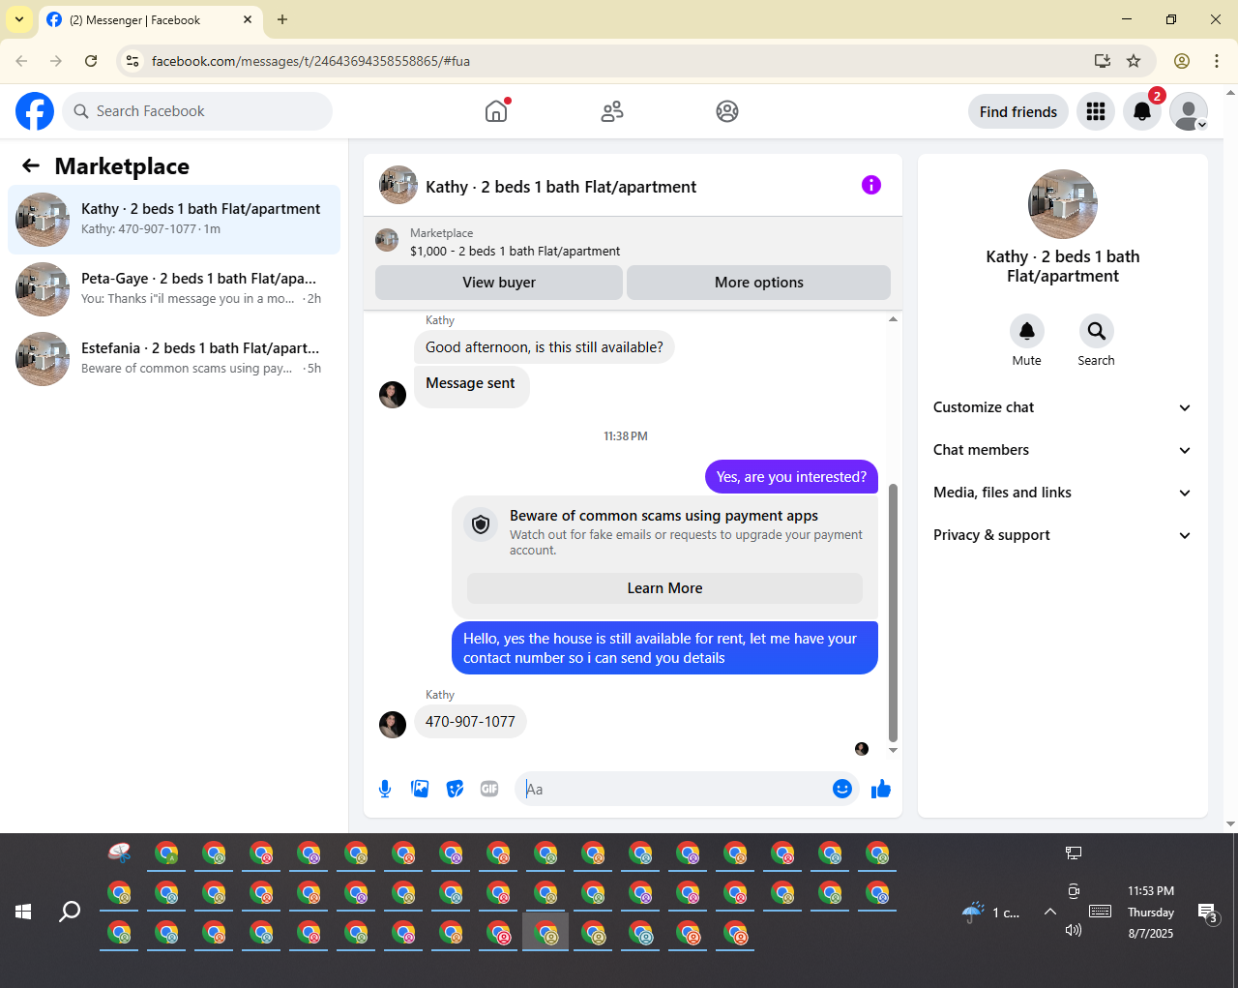Open the Home feed icon

coord(496,111)
